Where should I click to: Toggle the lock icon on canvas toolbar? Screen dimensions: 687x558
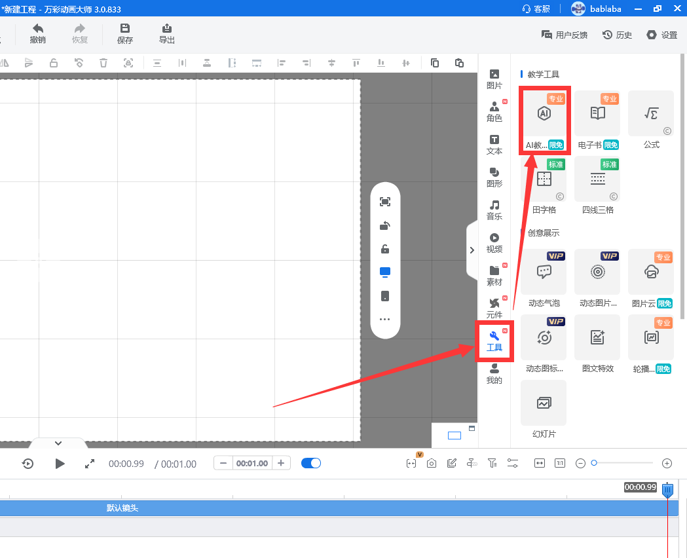[385, 249]
